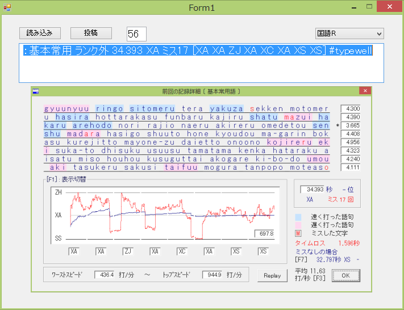Click the line time 4.240
This screenshot has height=310, width=404.
point(351,159)
